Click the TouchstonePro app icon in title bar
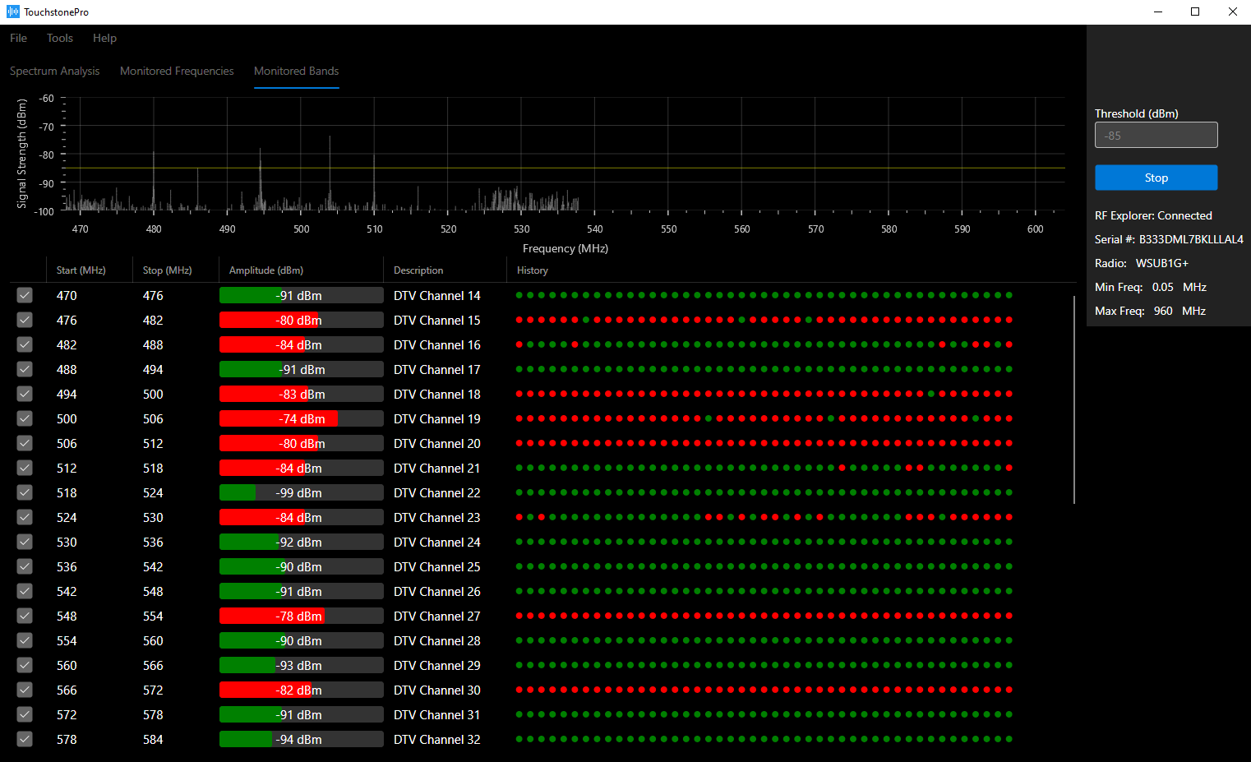 pyautogui.click(x=12, y=12)
